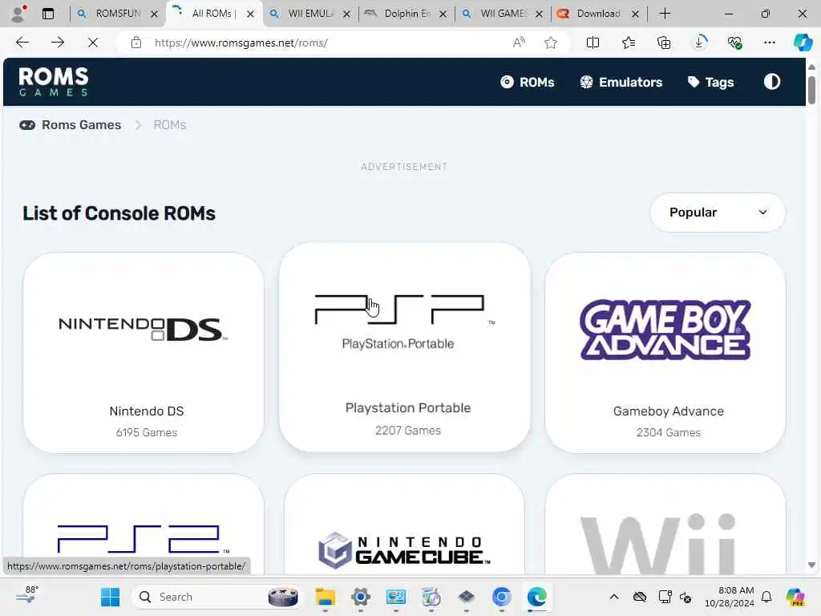This screenshot has width=821, height=616.
Task: Open the Windows Start menu
Action: (110, 597)
